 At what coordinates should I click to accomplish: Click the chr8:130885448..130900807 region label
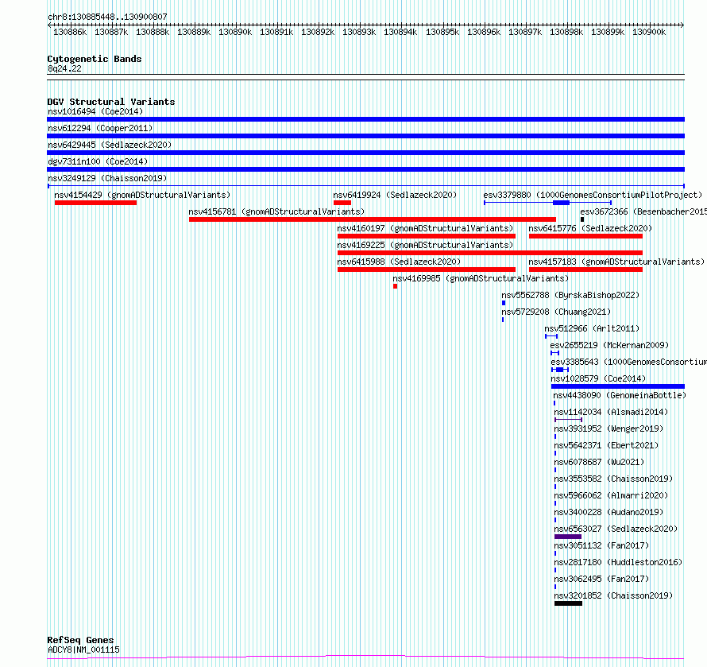(x=107, y=17)
